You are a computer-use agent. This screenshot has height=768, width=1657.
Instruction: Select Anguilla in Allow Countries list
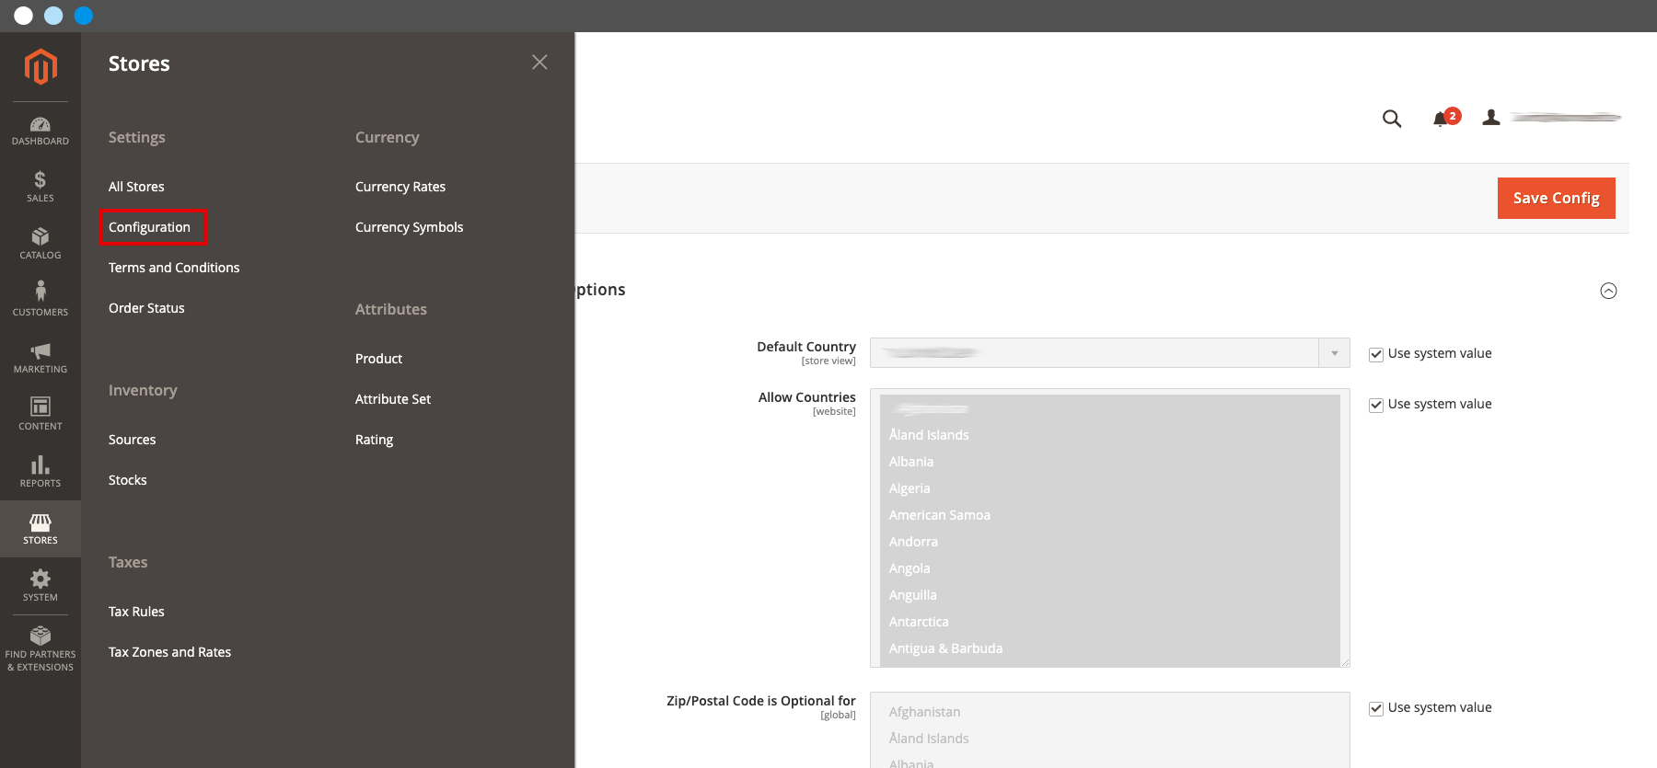pos(1109,595)
